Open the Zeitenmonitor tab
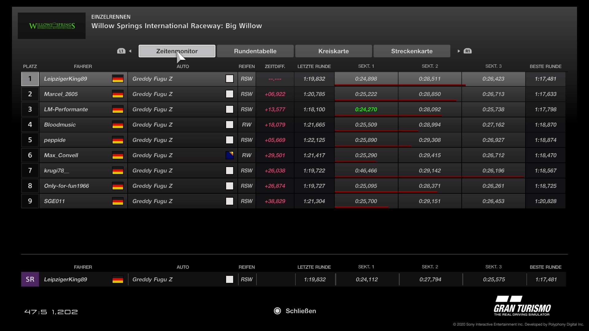This screenshot has height=331, width=589. coord(177,51)
